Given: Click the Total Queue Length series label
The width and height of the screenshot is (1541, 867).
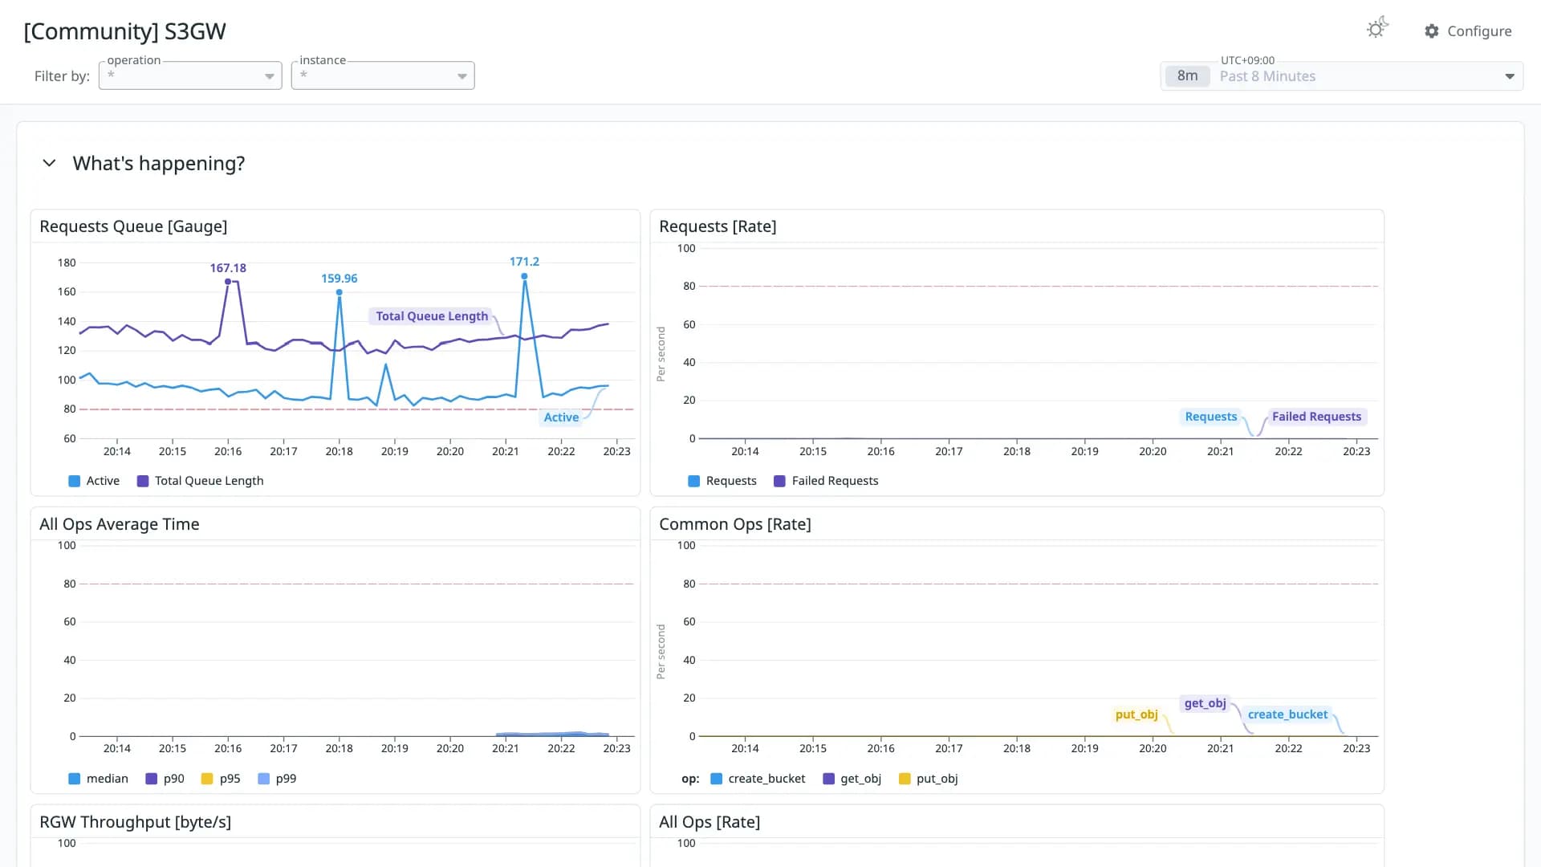Looking at the screenshot, I should click(x=432, y=316).
